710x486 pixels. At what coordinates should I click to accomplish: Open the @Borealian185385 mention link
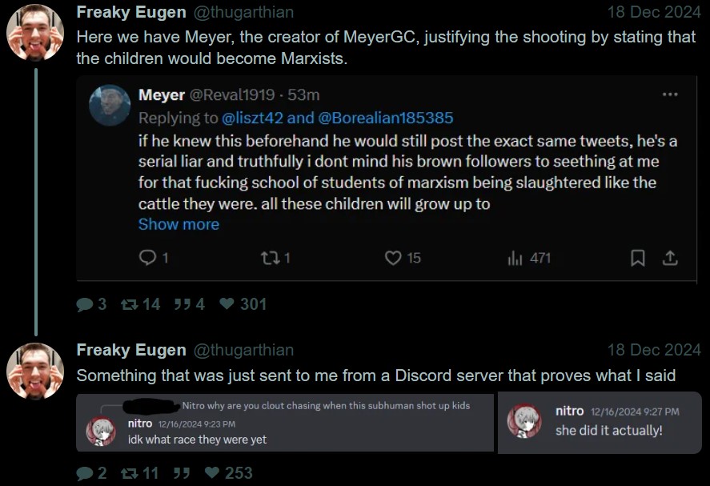pos(386,118)
